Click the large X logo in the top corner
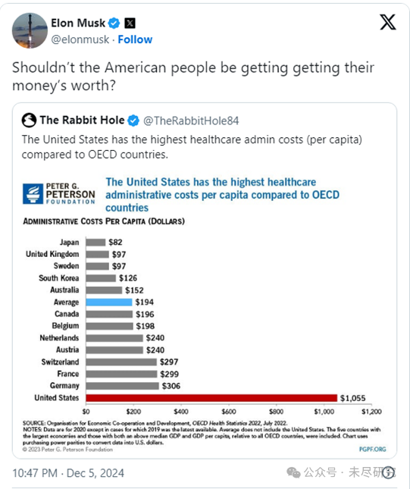410x489 pixels. (x=388, y=22)
